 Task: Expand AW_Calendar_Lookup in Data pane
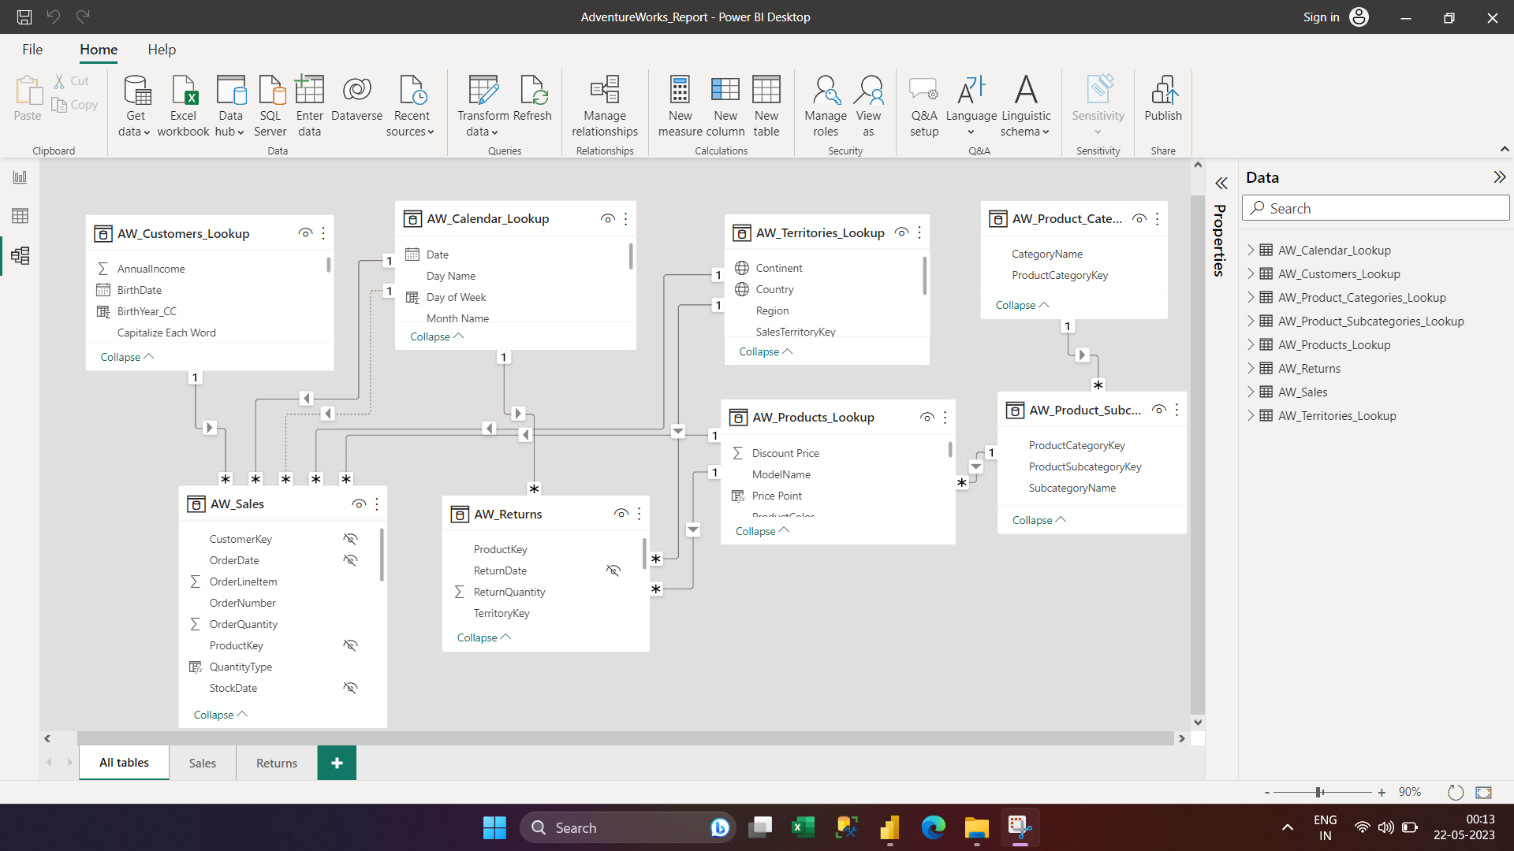(1251, 250)
